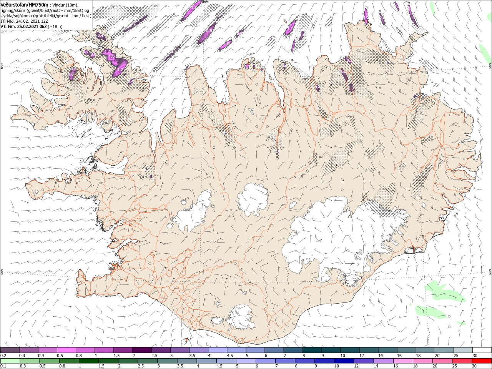Click the 'IT: Mið. 24. 02. 2021 12Z' line
This screenshot has height=369, width=492.
[24, 21]
